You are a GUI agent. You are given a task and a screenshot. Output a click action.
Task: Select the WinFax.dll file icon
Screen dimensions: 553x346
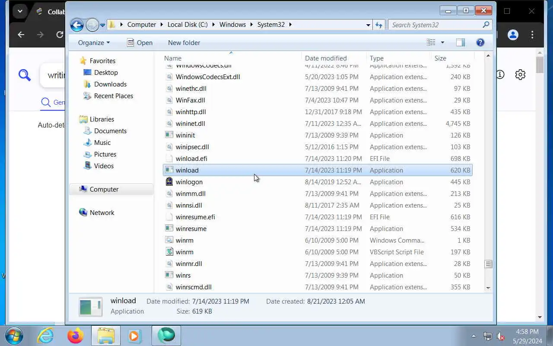[x=169, y=100]
